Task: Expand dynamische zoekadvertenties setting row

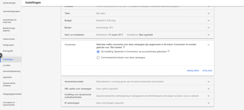Action: [138, 96]
